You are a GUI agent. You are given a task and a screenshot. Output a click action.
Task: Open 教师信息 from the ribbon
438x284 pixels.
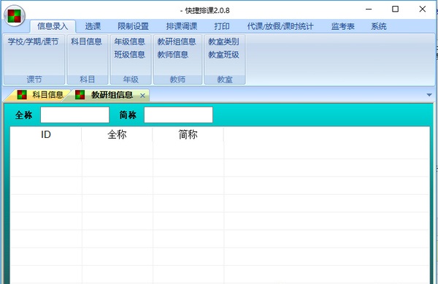172,55
